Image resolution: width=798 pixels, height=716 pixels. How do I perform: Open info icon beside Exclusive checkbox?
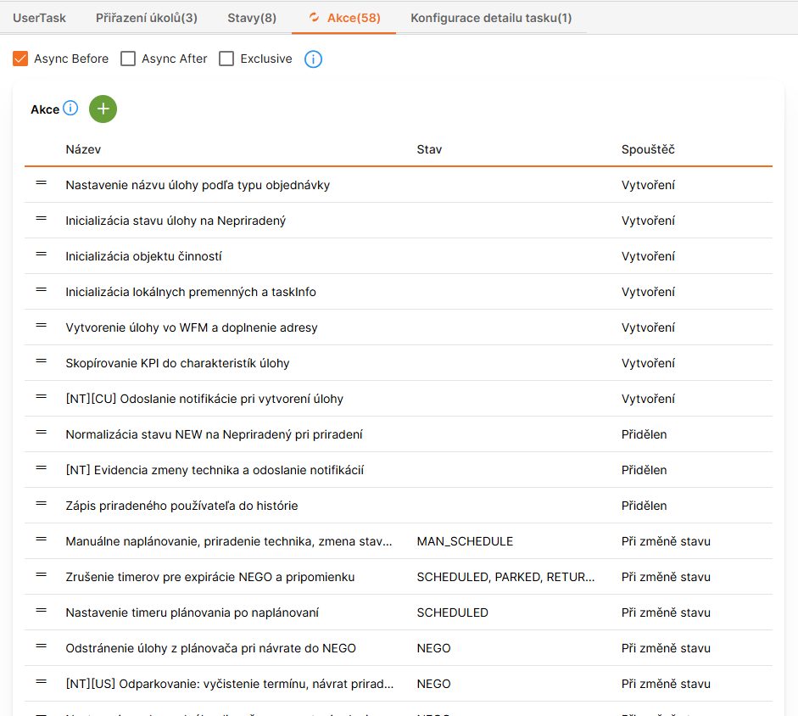point(313,59)
